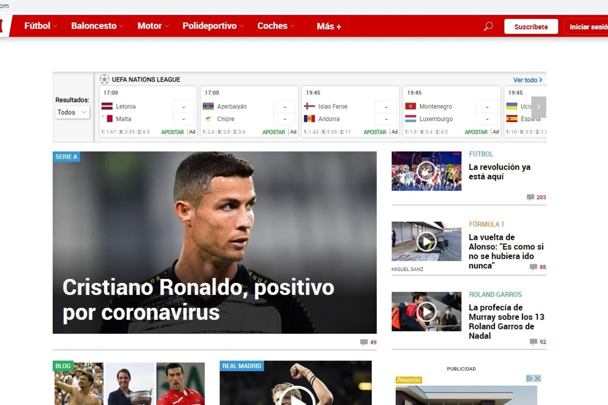Click the Luxemburgo flag icon
The width and height of the screenshot is (608, 405).
pos(411,119)
